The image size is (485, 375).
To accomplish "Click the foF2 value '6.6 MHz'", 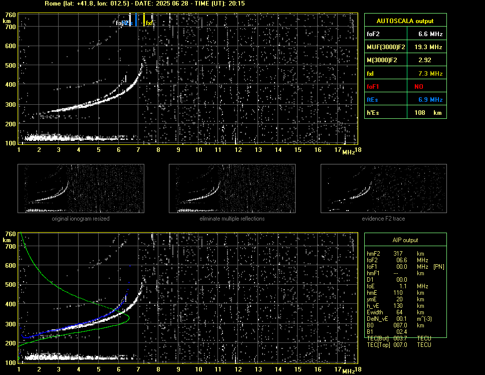I will 430,34.
